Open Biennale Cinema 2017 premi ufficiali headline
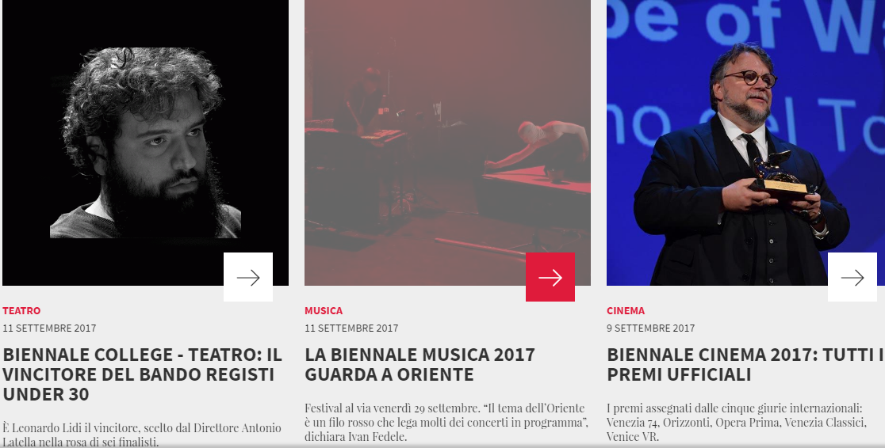Screen dimensions: 885x448 [x=745, y=364]
